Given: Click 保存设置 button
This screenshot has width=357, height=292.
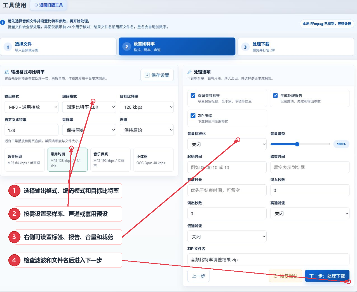Looking at the screenshot, I should coord(157,75).
